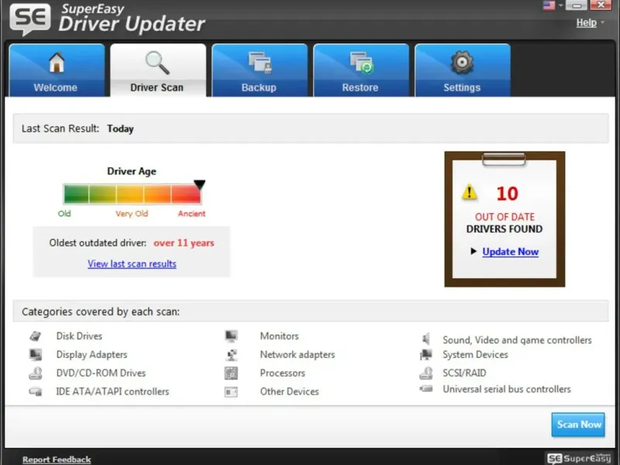The image size is (620, 465).
Task: Click the Display Adapters icon
Action: pyautogui.click(x=36, y=354)
